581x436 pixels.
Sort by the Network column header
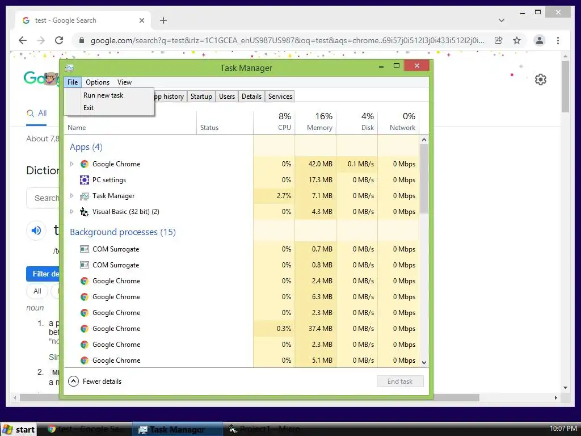(x=398, y=122)
